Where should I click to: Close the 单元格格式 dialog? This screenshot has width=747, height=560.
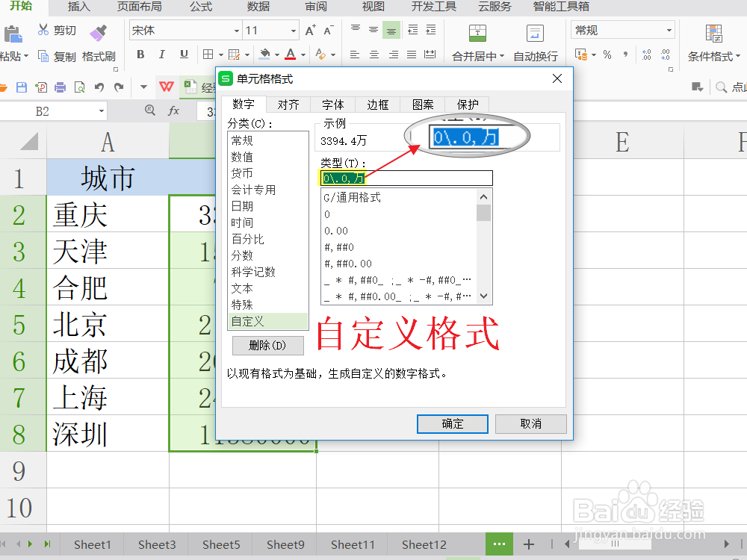click(557, 78)
